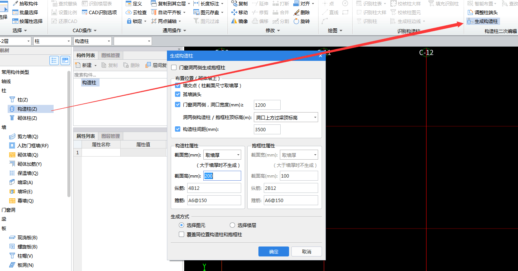Enable 门窗洞两侧生成抱框柱 checkbox

(x=174, y=68)
